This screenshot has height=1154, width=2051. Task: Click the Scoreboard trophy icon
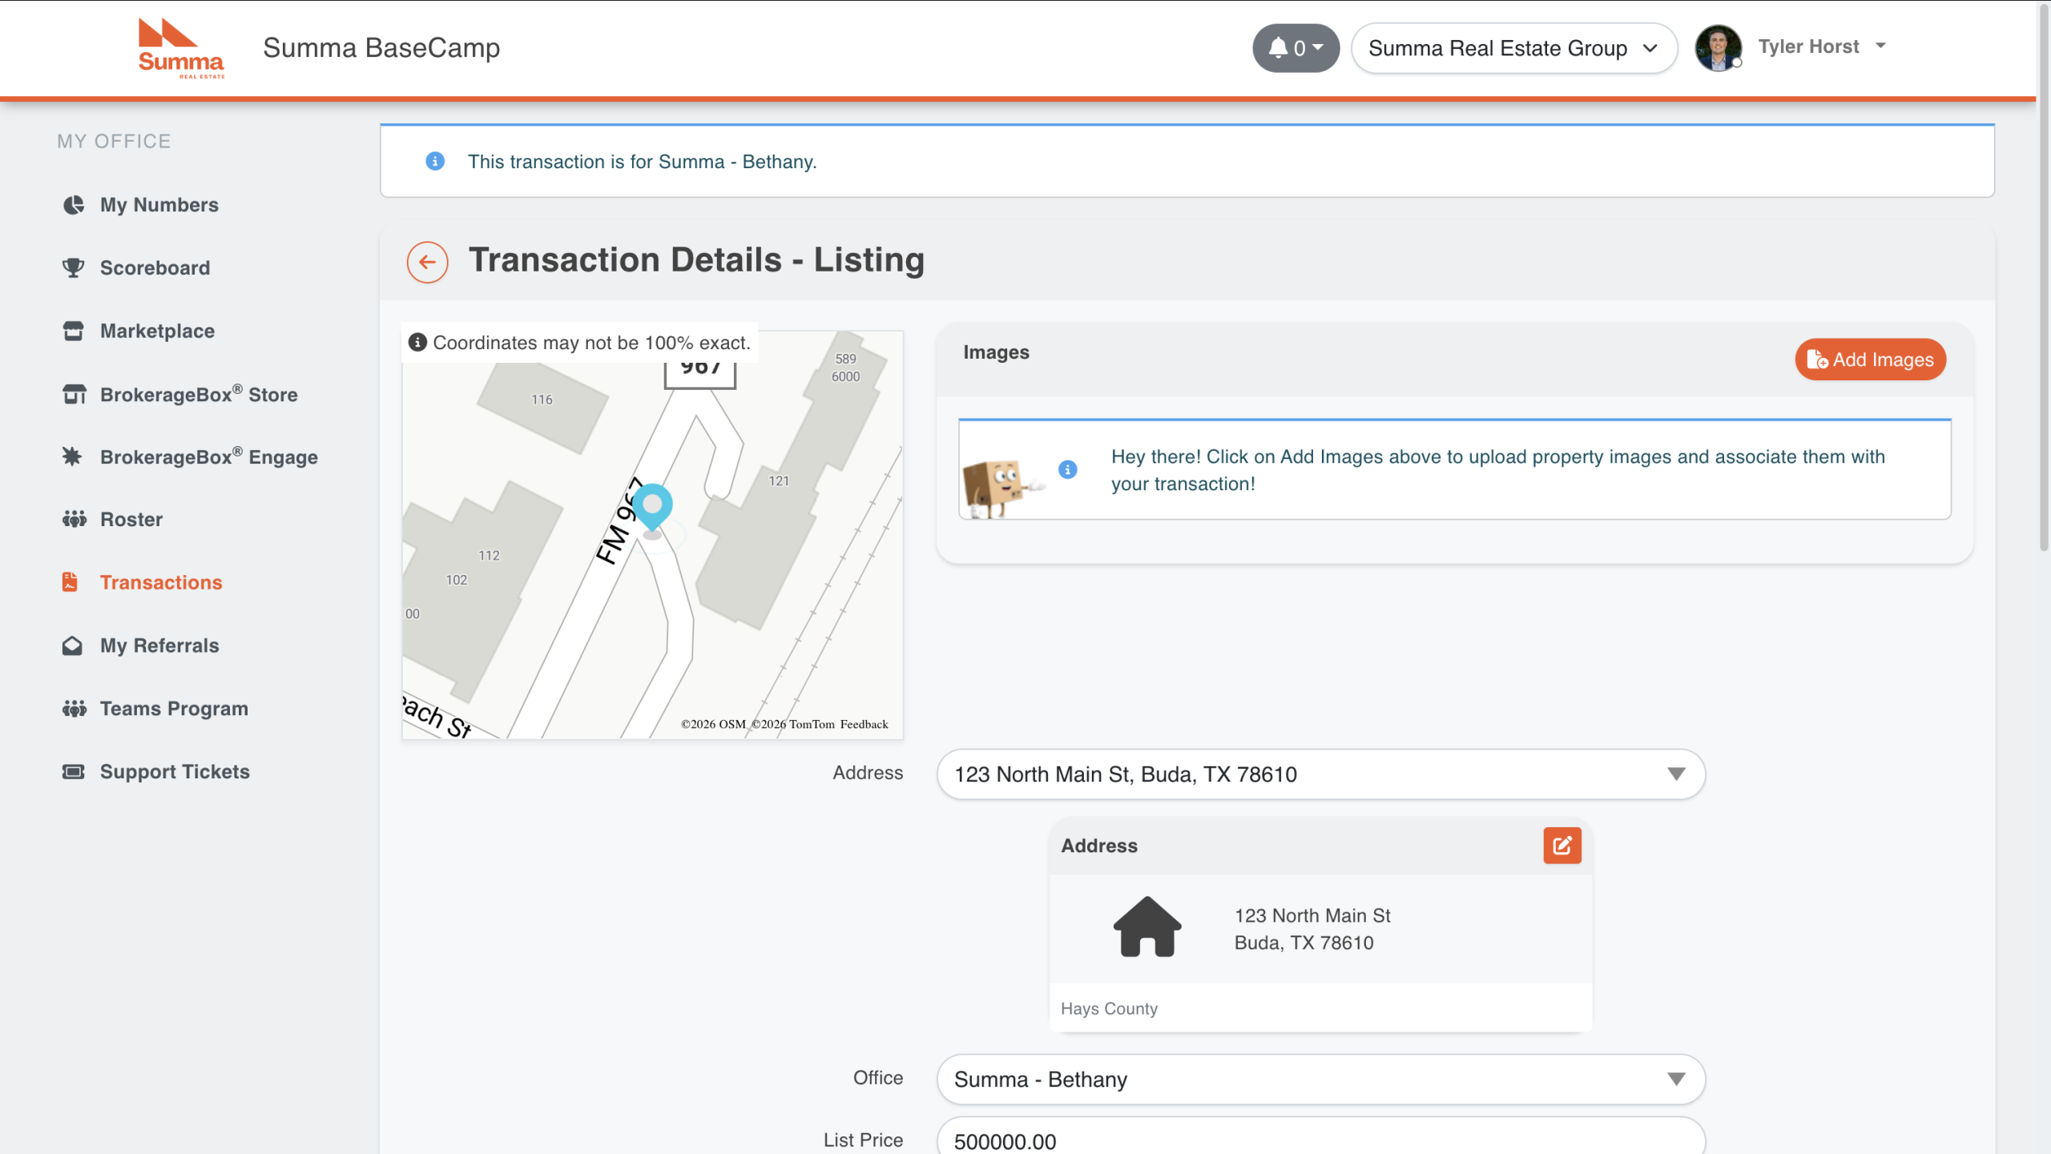(x=73, y=267)
